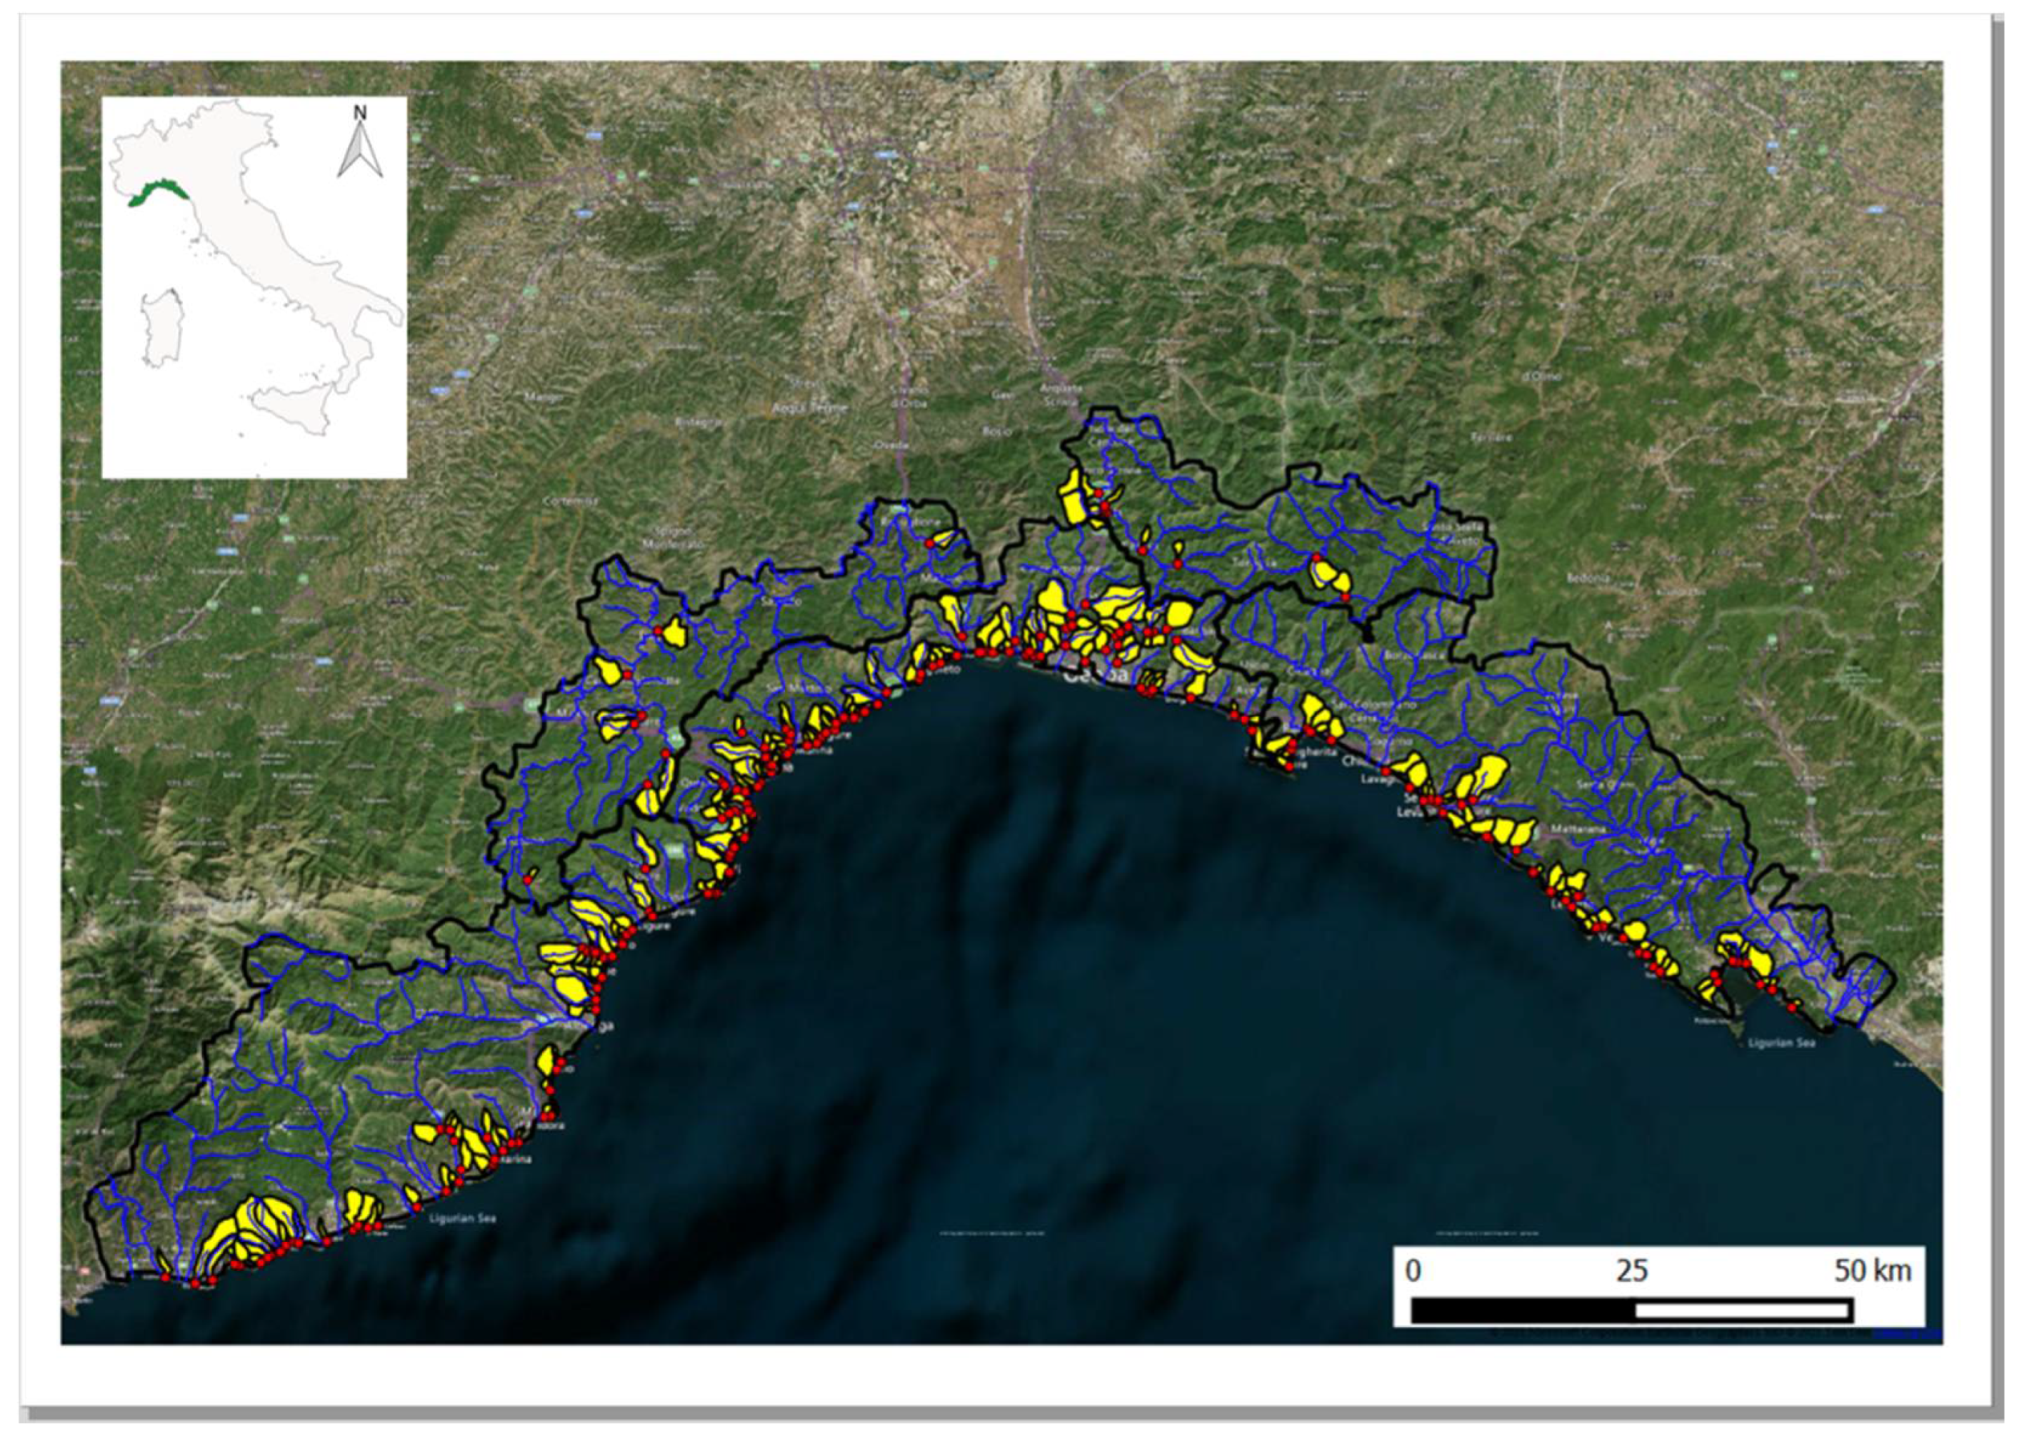Viewport: 2027px width, 1444px height.
Task: Click the Cortemilia town label
Action: tap(571, 501)
